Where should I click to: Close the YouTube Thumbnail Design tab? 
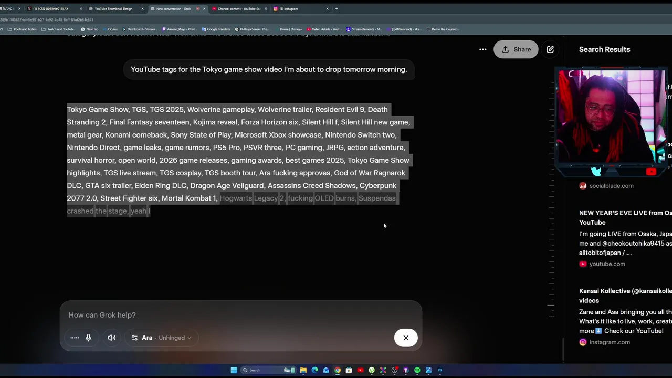(142, 9)
